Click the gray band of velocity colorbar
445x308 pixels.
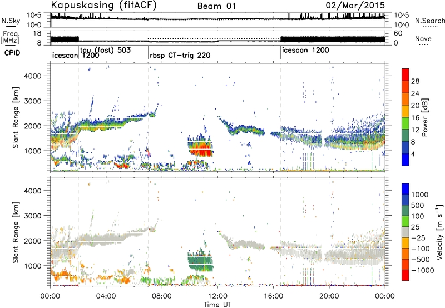click(x=406, y=232)
